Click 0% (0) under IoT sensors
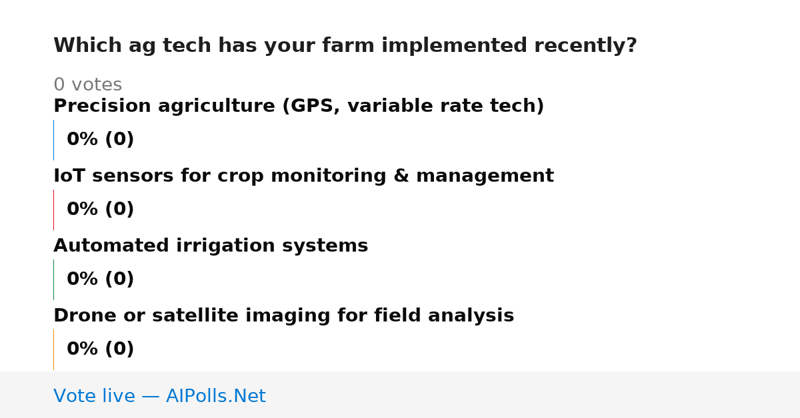The width and height of the screenshot is (800, 418). point(100,210)
